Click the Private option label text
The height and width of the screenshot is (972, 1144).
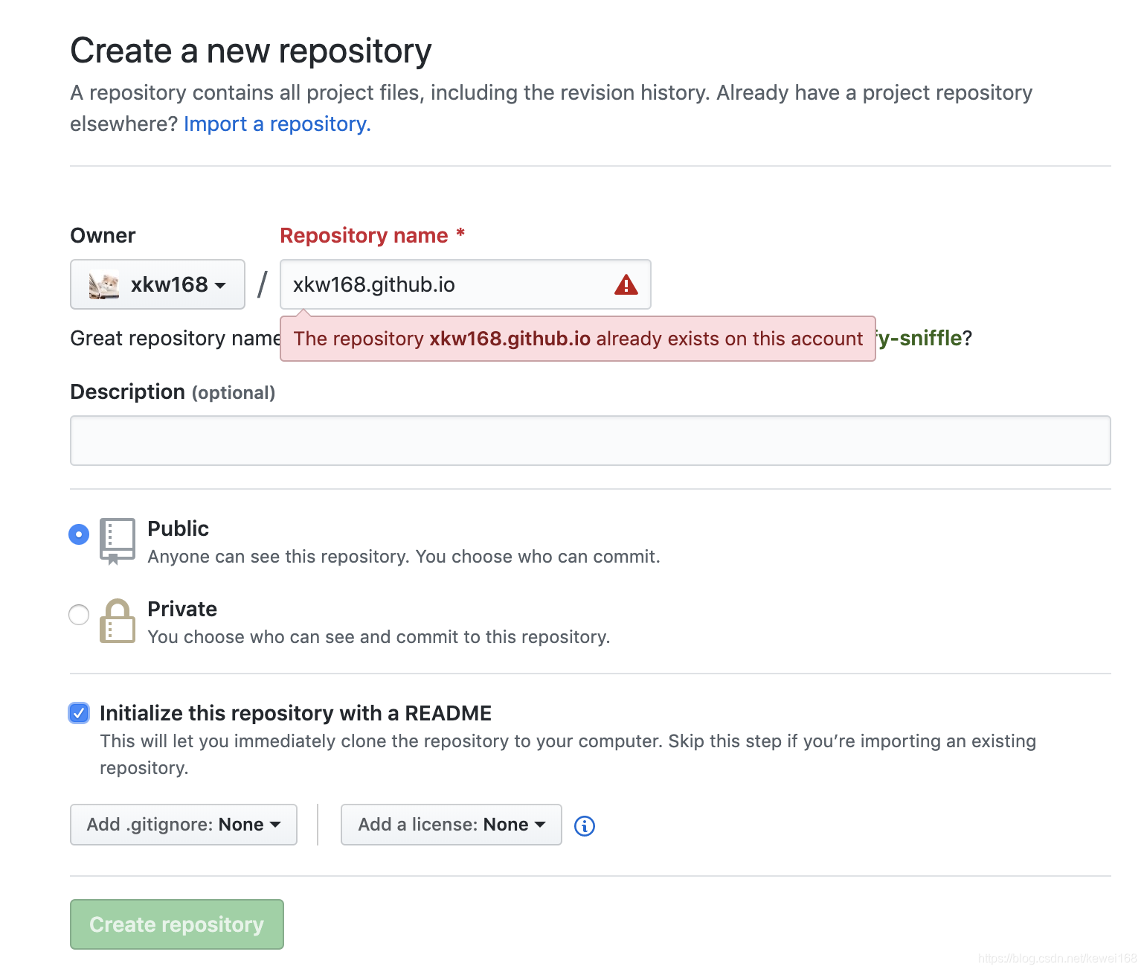pyautogui.click(x=182, y=609)
